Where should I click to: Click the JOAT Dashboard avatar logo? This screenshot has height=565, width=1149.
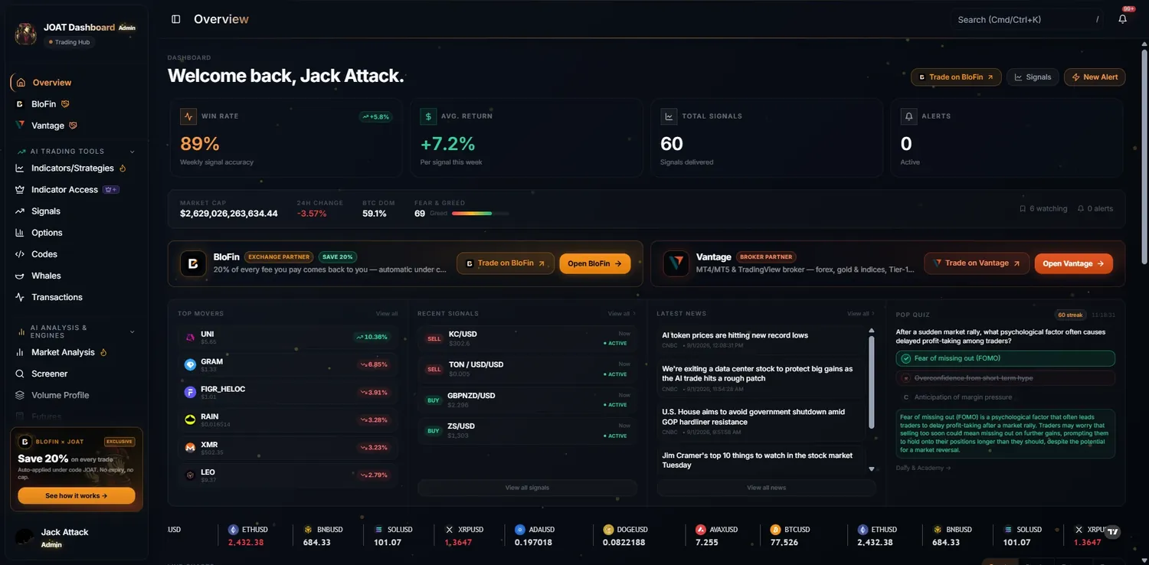pos(26,34)
